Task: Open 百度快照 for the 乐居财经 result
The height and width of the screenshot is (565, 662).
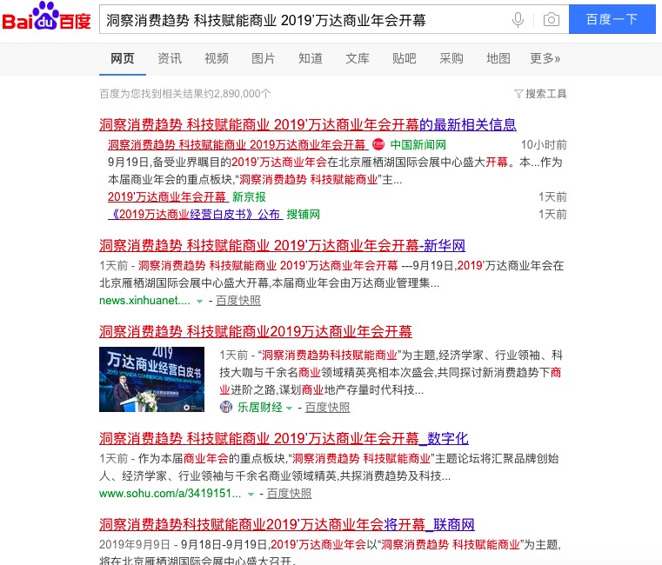Action: tap(327, 407)
